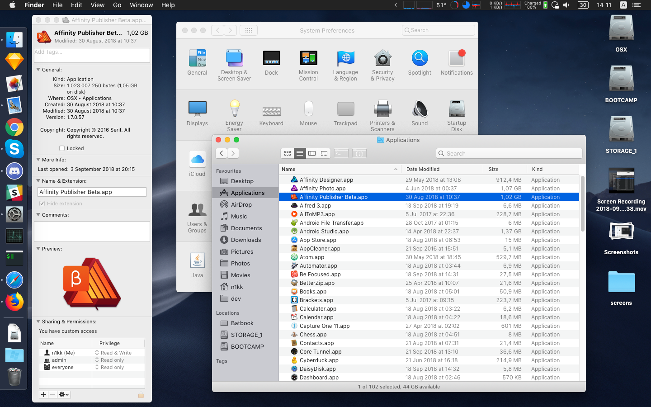Sort Finder list by Date Modified column
Viewport: 651px width, 407px height.
point(443,169)
